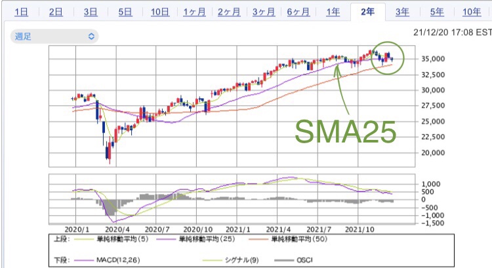This screenshot has width=492, height=268.
Task: Click the 2021/10 date axis label
Action: click(359, 229)
